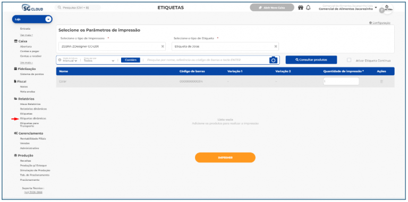
Task: Click the Produção section icon
Action: point(15,155)
